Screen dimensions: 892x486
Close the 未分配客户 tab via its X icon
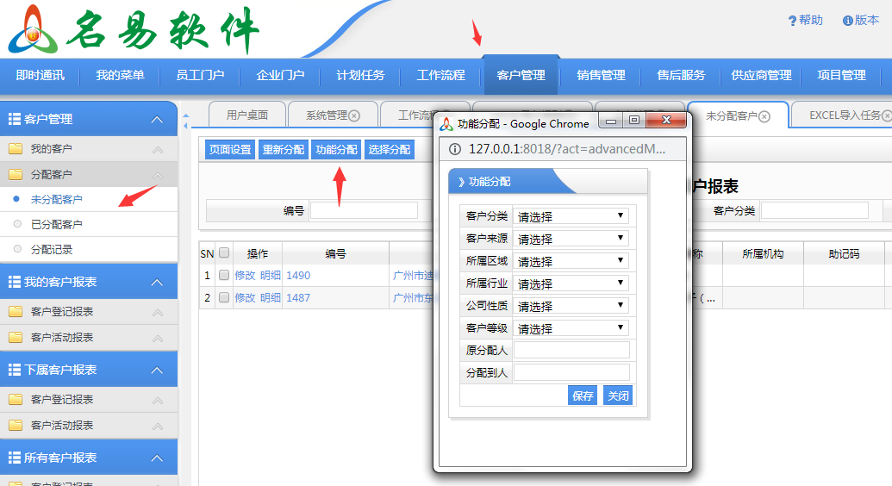tap(764, 116)
